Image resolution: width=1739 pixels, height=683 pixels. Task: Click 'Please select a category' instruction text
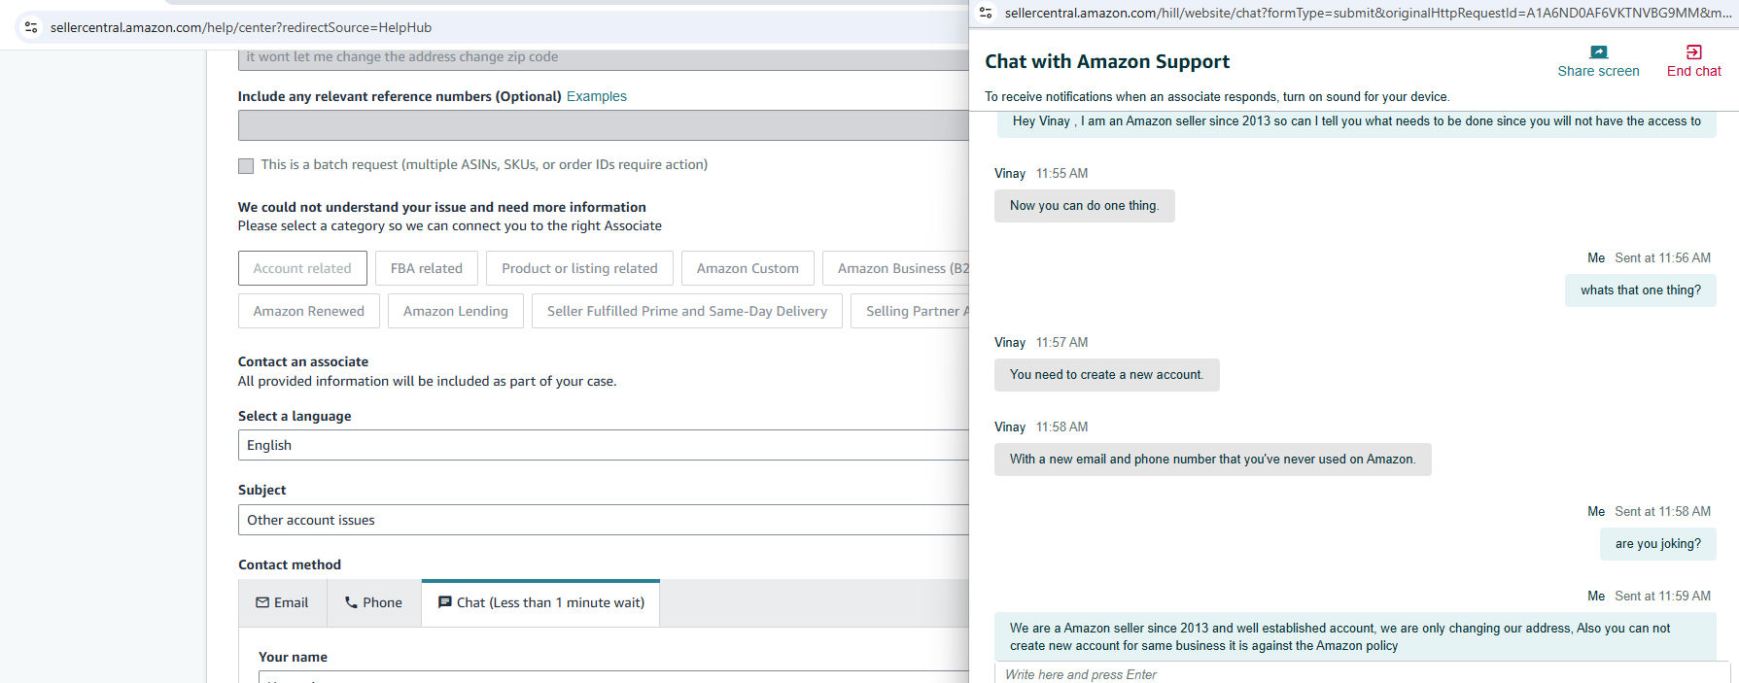pos(450,225)
